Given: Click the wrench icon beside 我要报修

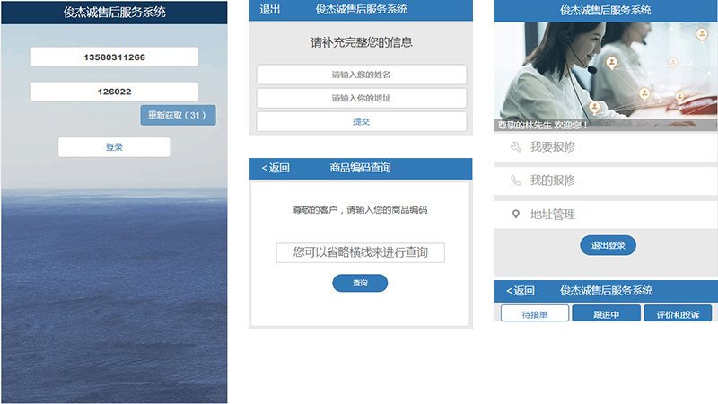Looking at the screenshot, I should tap(515, 146).
